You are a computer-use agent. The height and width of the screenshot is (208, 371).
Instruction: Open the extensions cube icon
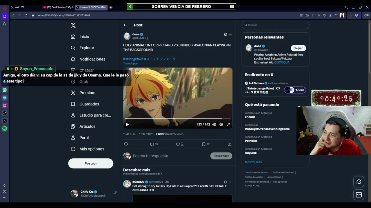[357, 15]
